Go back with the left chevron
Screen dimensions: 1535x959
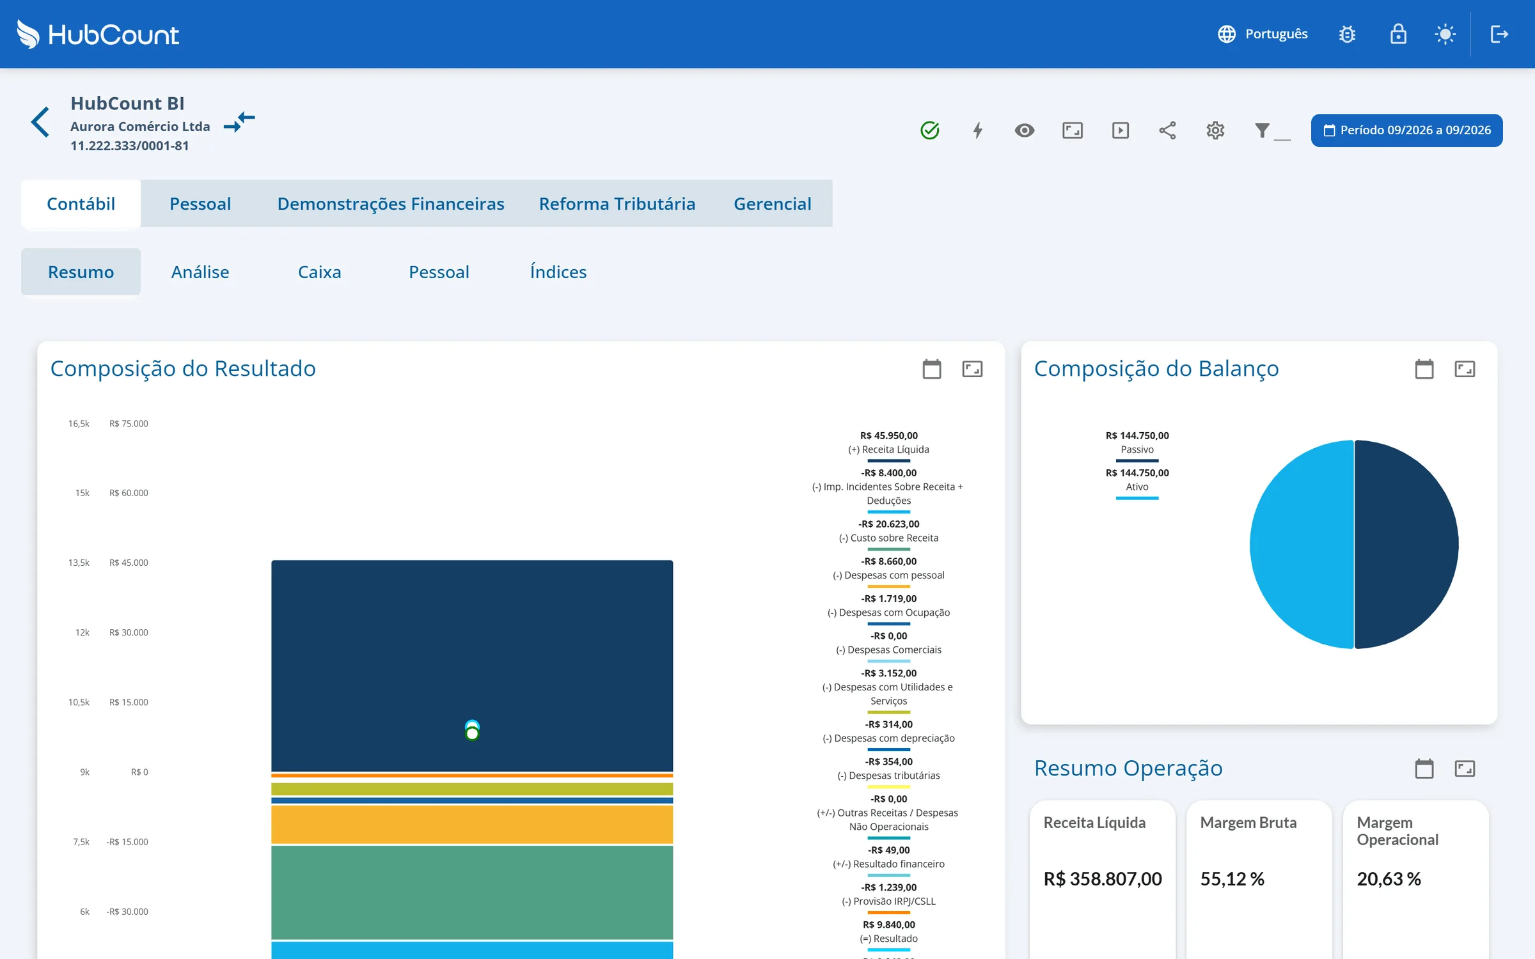pyautogui.click(x=40, y=122)
